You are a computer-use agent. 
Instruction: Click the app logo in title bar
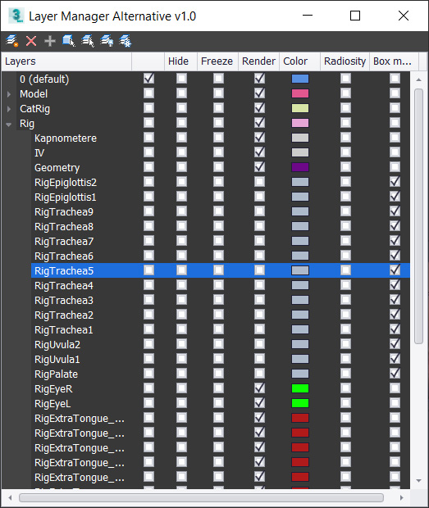pos(16,16)
